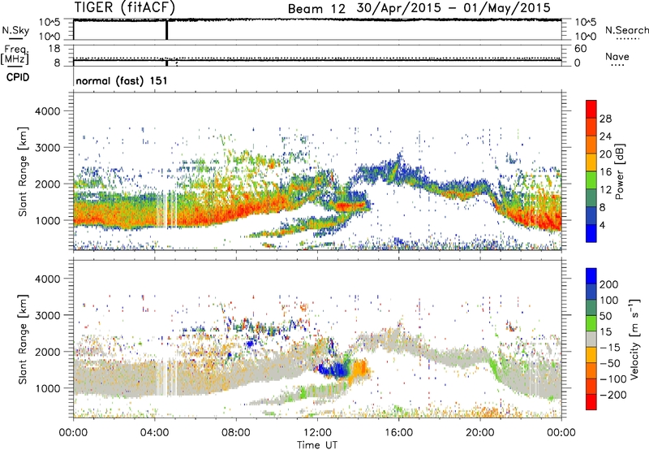Viewport: 649px width, 450px height.
Task: Click the "4" value on Power colorbar
Action: coord(602,225)
